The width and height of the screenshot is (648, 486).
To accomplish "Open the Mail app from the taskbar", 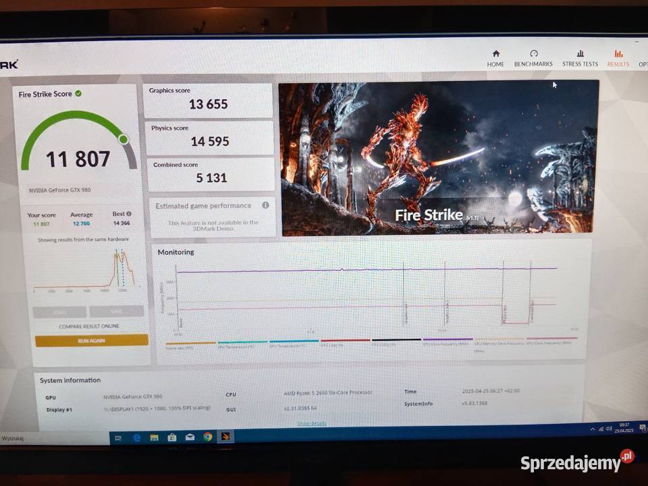I will pos(190,437).
